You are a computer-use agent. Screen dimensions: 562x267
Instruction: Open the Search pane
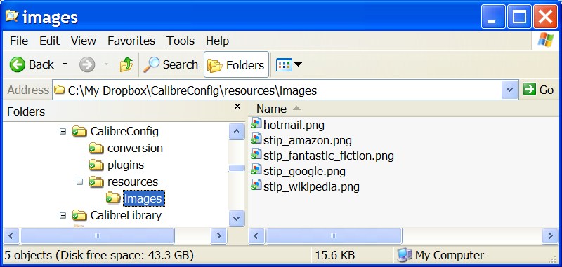coord(171,64)
